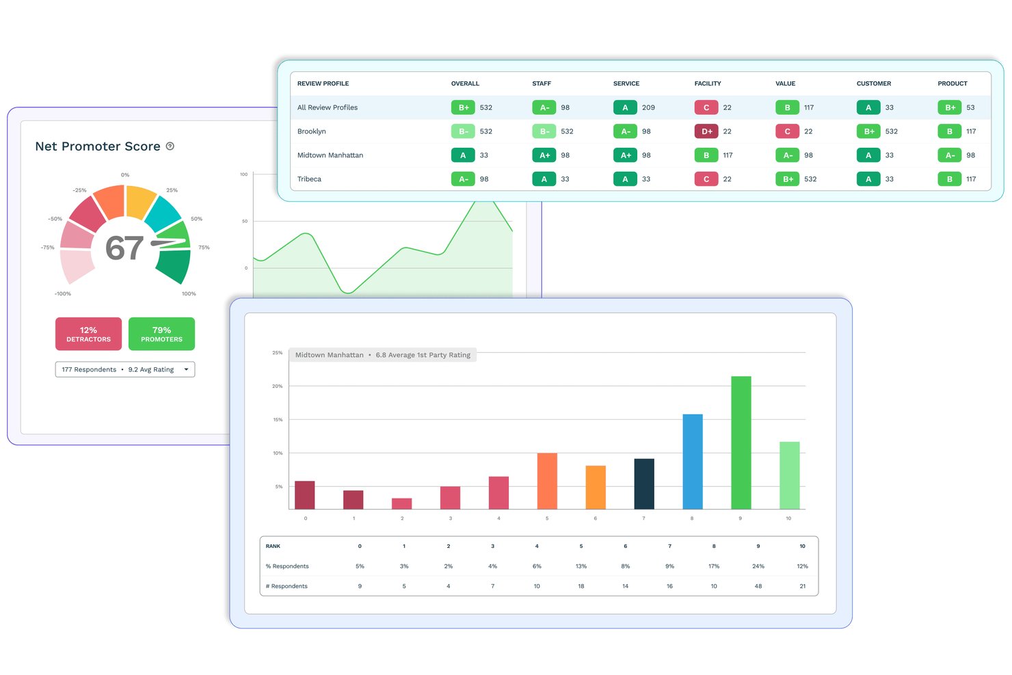This screenshot has width=1012, height=675.
Task: Click the help icon beside Net Promoter Score
Action: pyautogui.click(x=170, y=146)
